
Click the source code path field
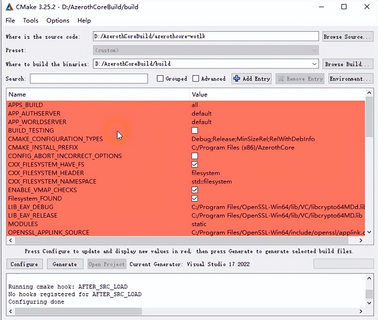pyautogui.click(x=206, y=36)
